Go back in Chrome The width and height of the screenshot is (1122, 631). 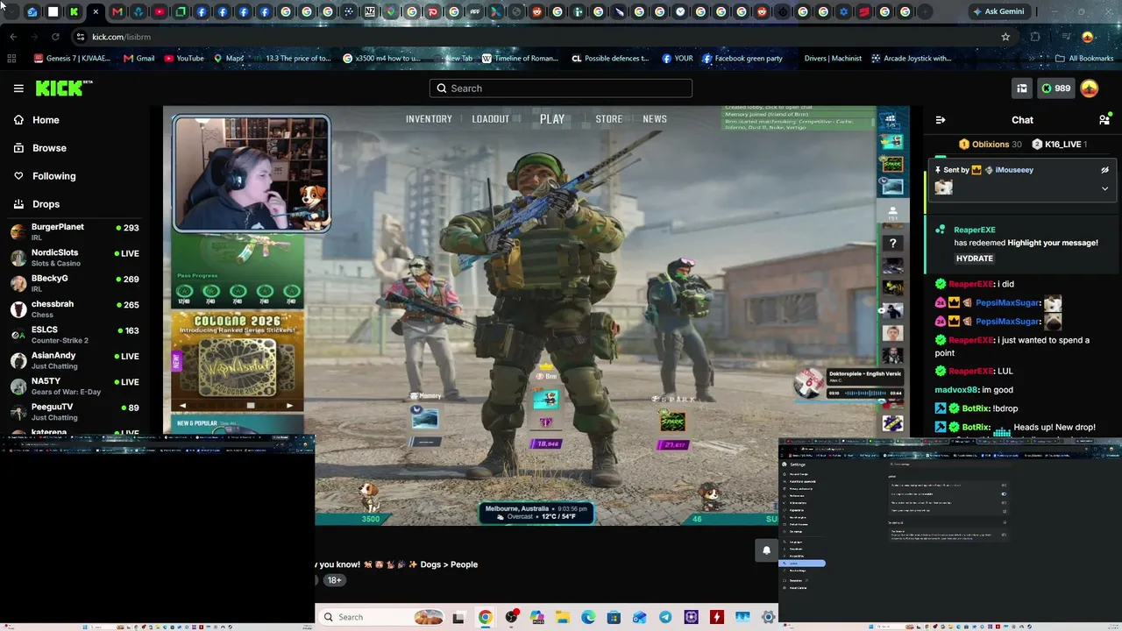[x=13, y=37]
